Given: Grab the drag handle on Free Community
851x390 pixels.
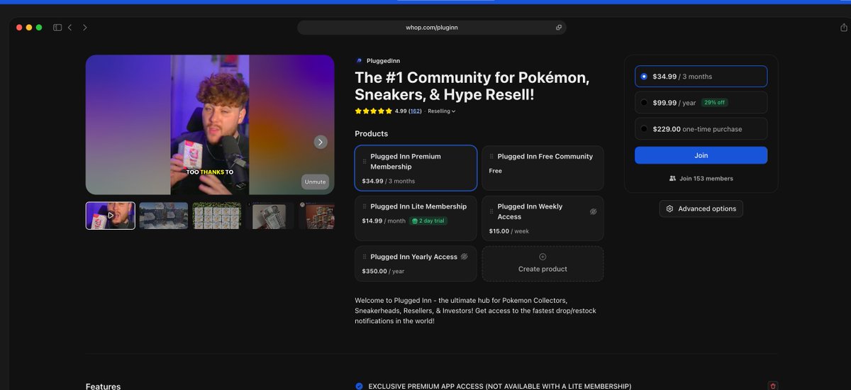Looking at the screenshot, I should pyautogui.click(x=491, y=157).
